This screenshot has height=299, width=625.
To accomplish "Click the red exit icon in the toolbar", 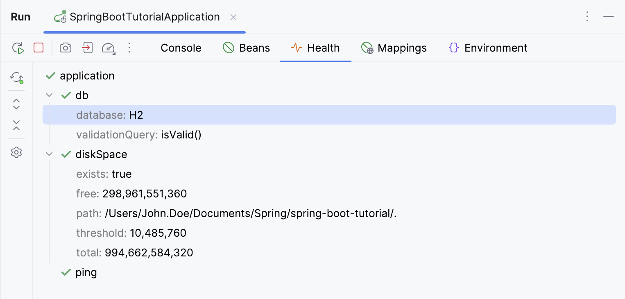I will [87, 48].
